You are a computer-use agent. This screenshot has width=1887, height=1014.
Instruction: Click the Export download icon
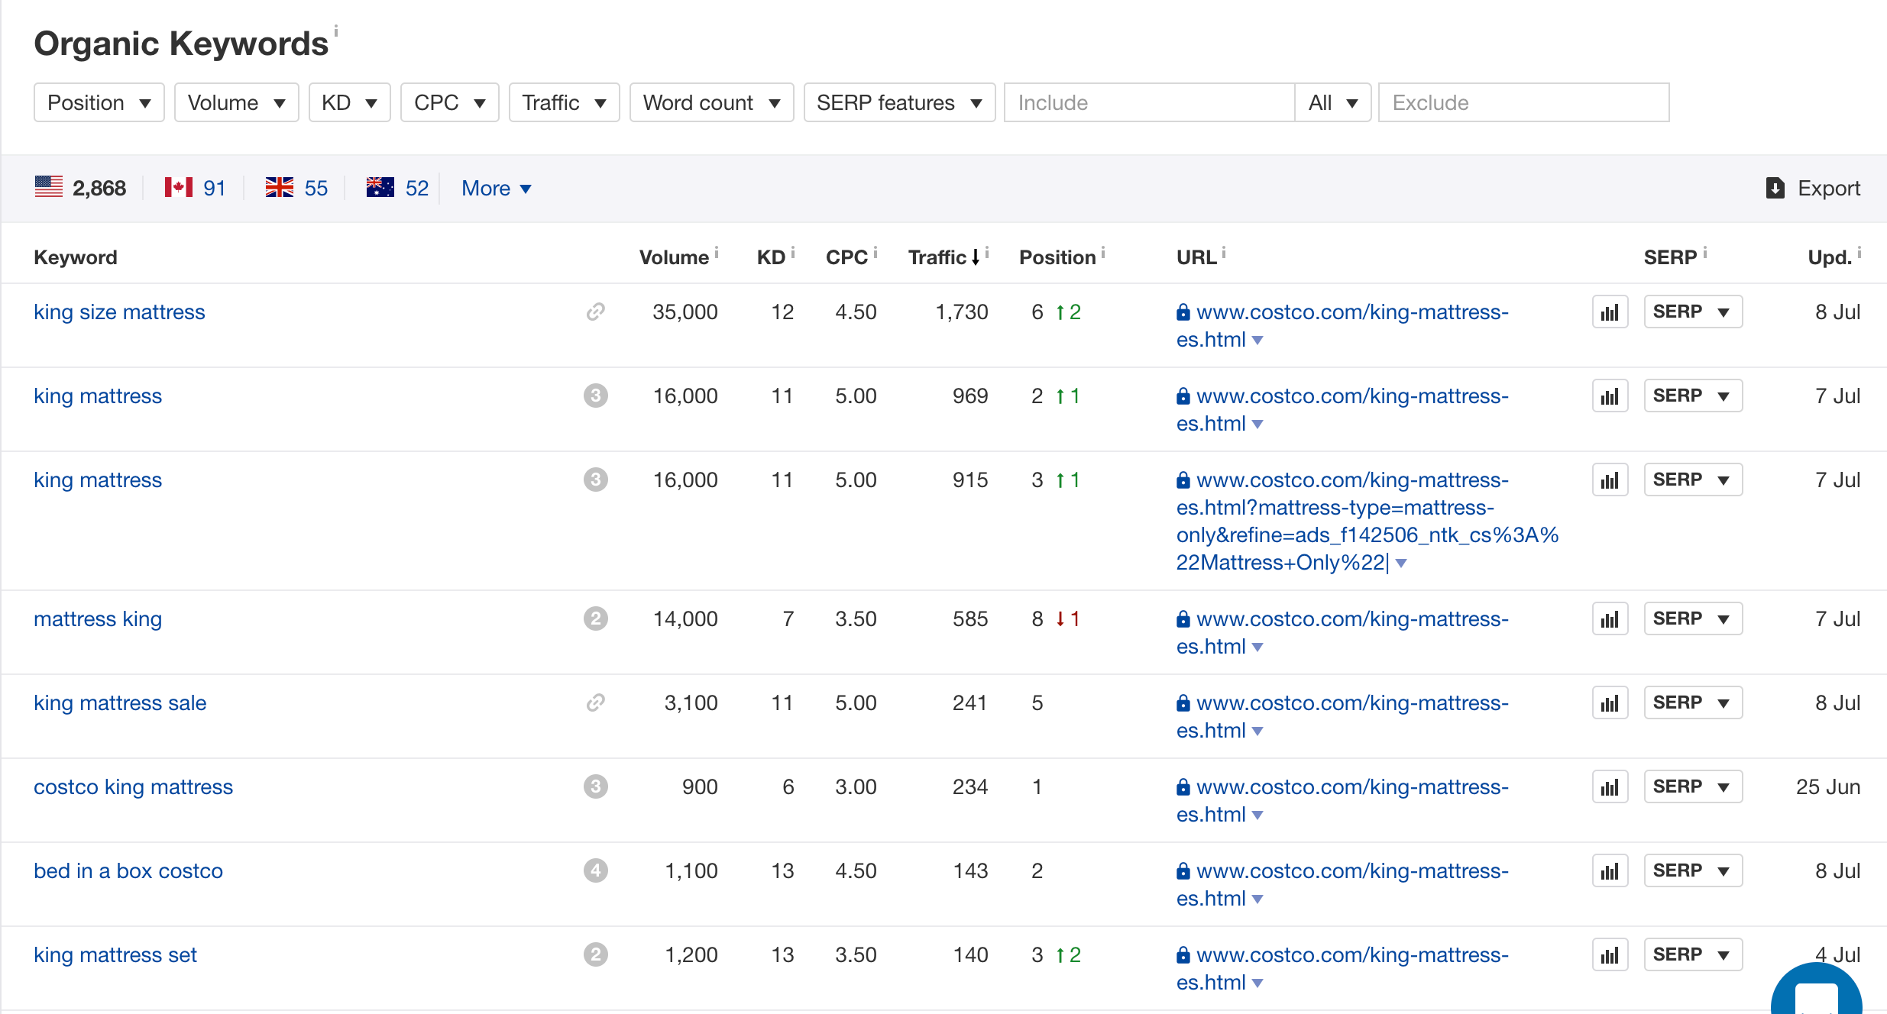coord(1775,188)
